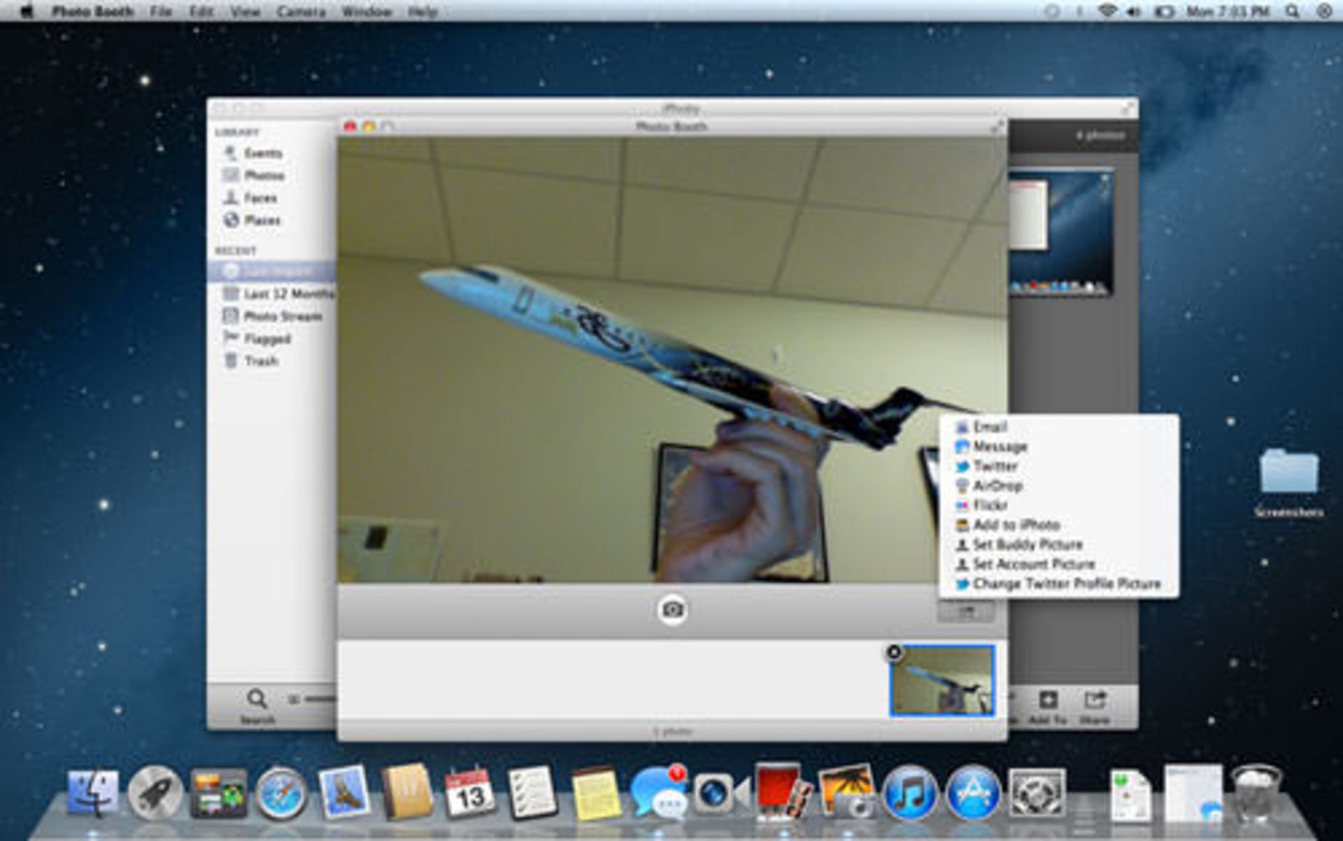
Task: Open Faces in the iPhoto sidebar
Action: coord(260,198)
